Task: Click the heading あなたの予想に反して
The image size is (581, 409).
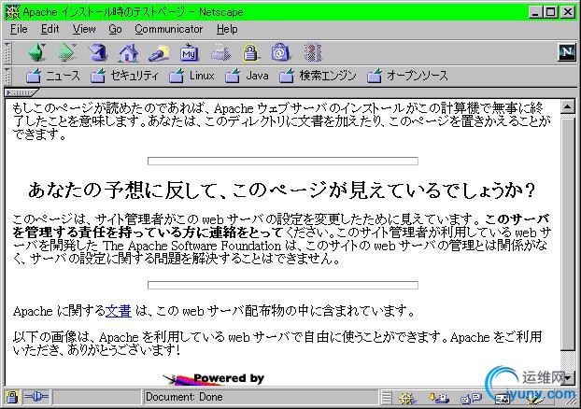Action: tap(281, 190)
